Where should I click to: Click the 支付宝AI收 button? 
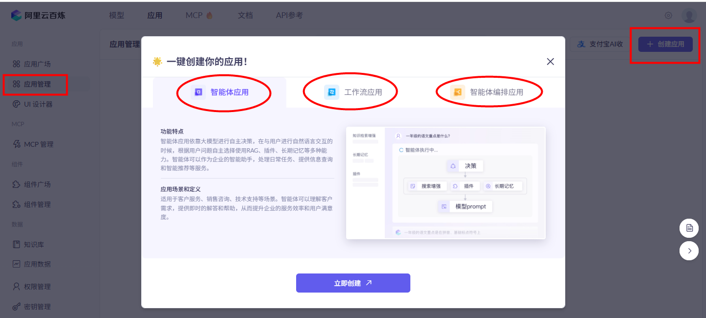(600, 44)
